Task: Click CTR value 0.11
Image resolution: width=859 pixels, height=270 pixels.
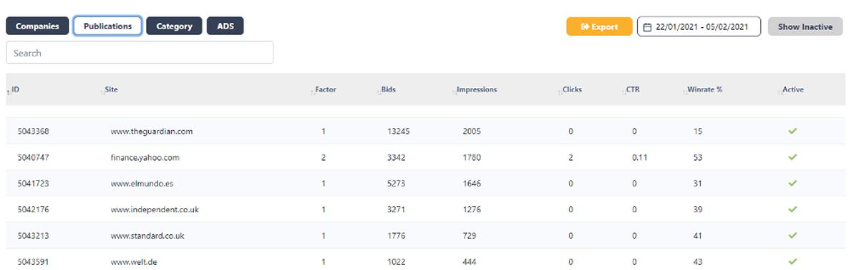Action: [639, 157]
